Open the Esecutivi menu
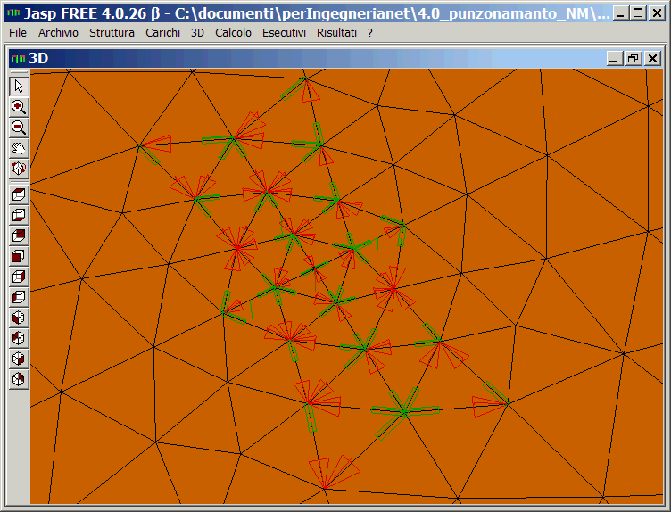 (284, 32)
